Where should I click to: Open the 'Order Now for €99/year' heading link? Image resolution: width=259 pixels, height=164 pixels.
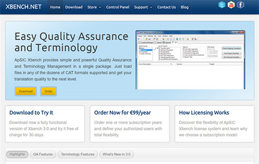(122, 113)
